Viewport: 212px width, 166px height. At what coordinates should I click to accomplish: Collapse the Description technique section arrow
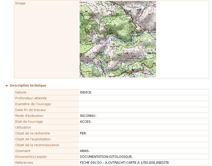click(7, 85)
